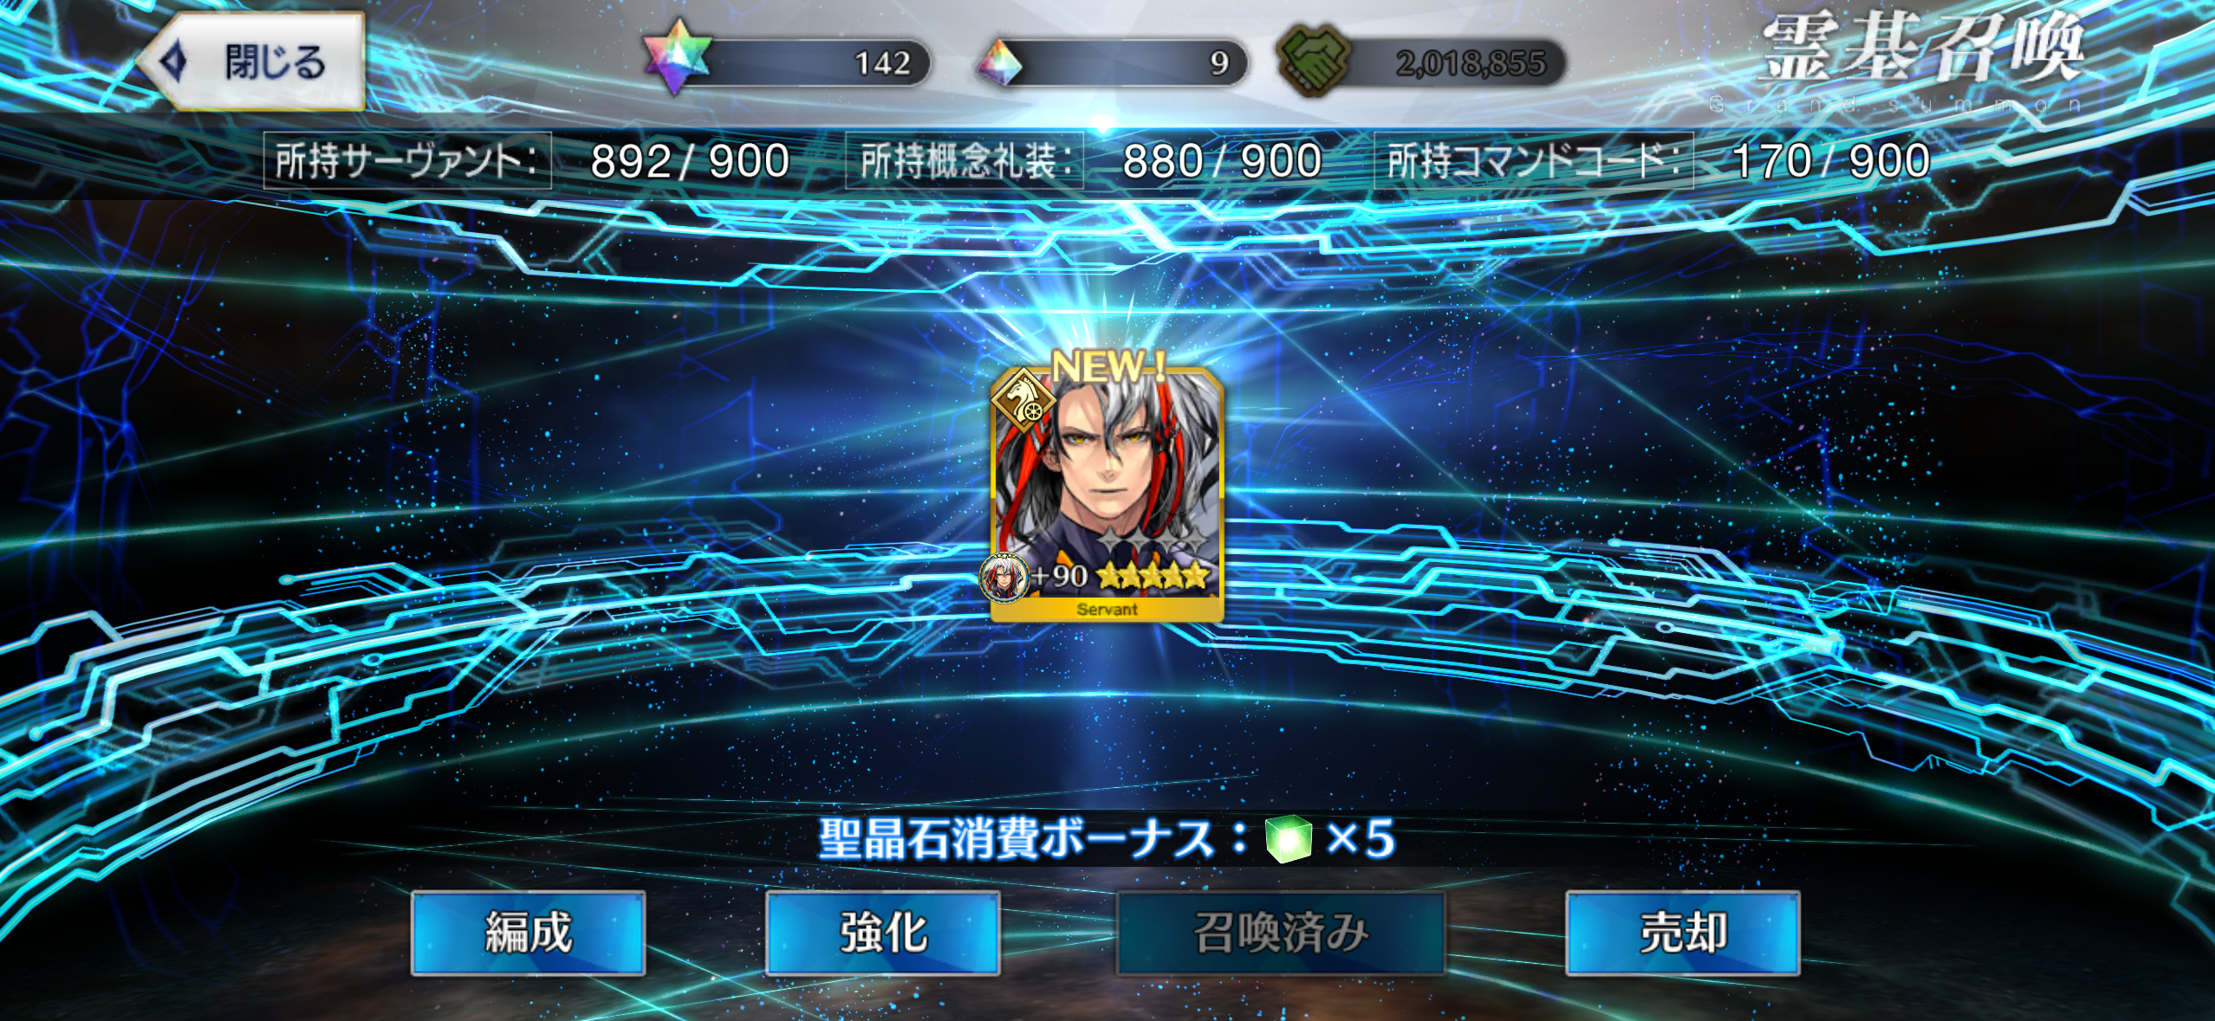Open the 売却 sell screen
This screenshot has width=2215, height=1021.
(1682, 933)
